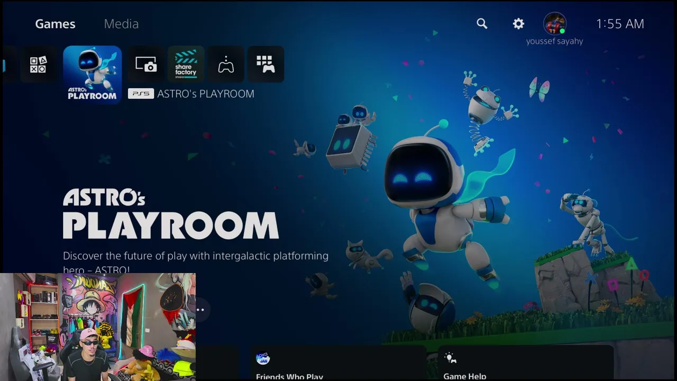Open the three-dot options button
The image size is (677, 381).
[200, 310]
